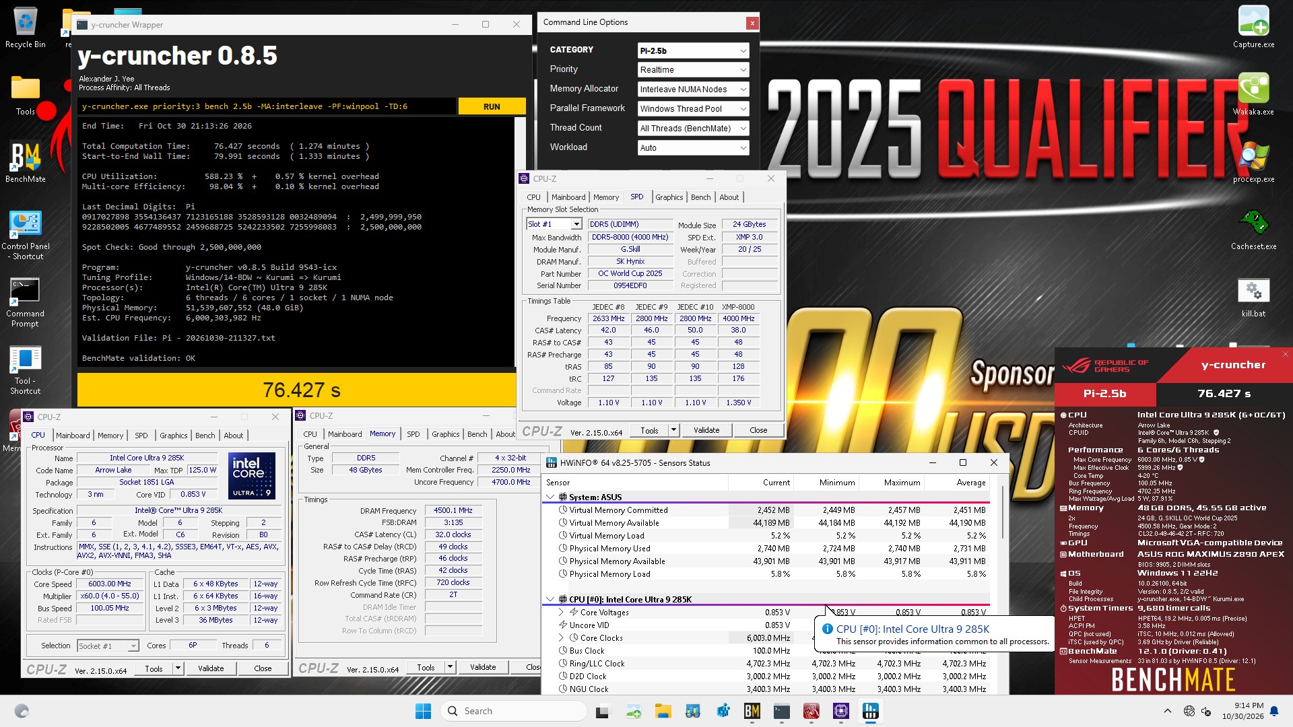The image size is (1293, 727).
Task: Open the Memory Allocator dropdown
Action: (x=693, y=90)
